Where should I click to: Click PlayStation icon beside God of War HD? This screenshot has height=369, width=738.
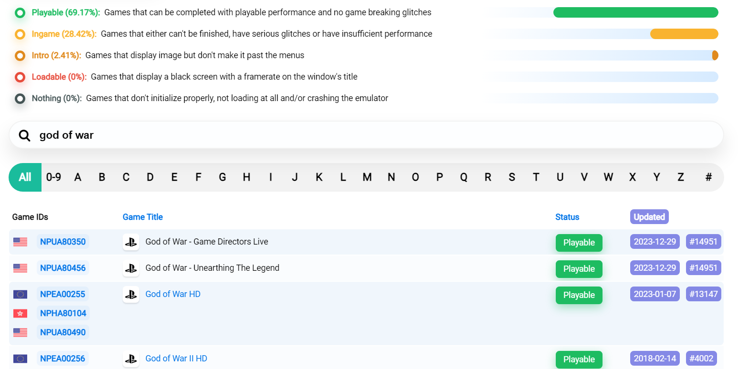click(x=131, y=295)
